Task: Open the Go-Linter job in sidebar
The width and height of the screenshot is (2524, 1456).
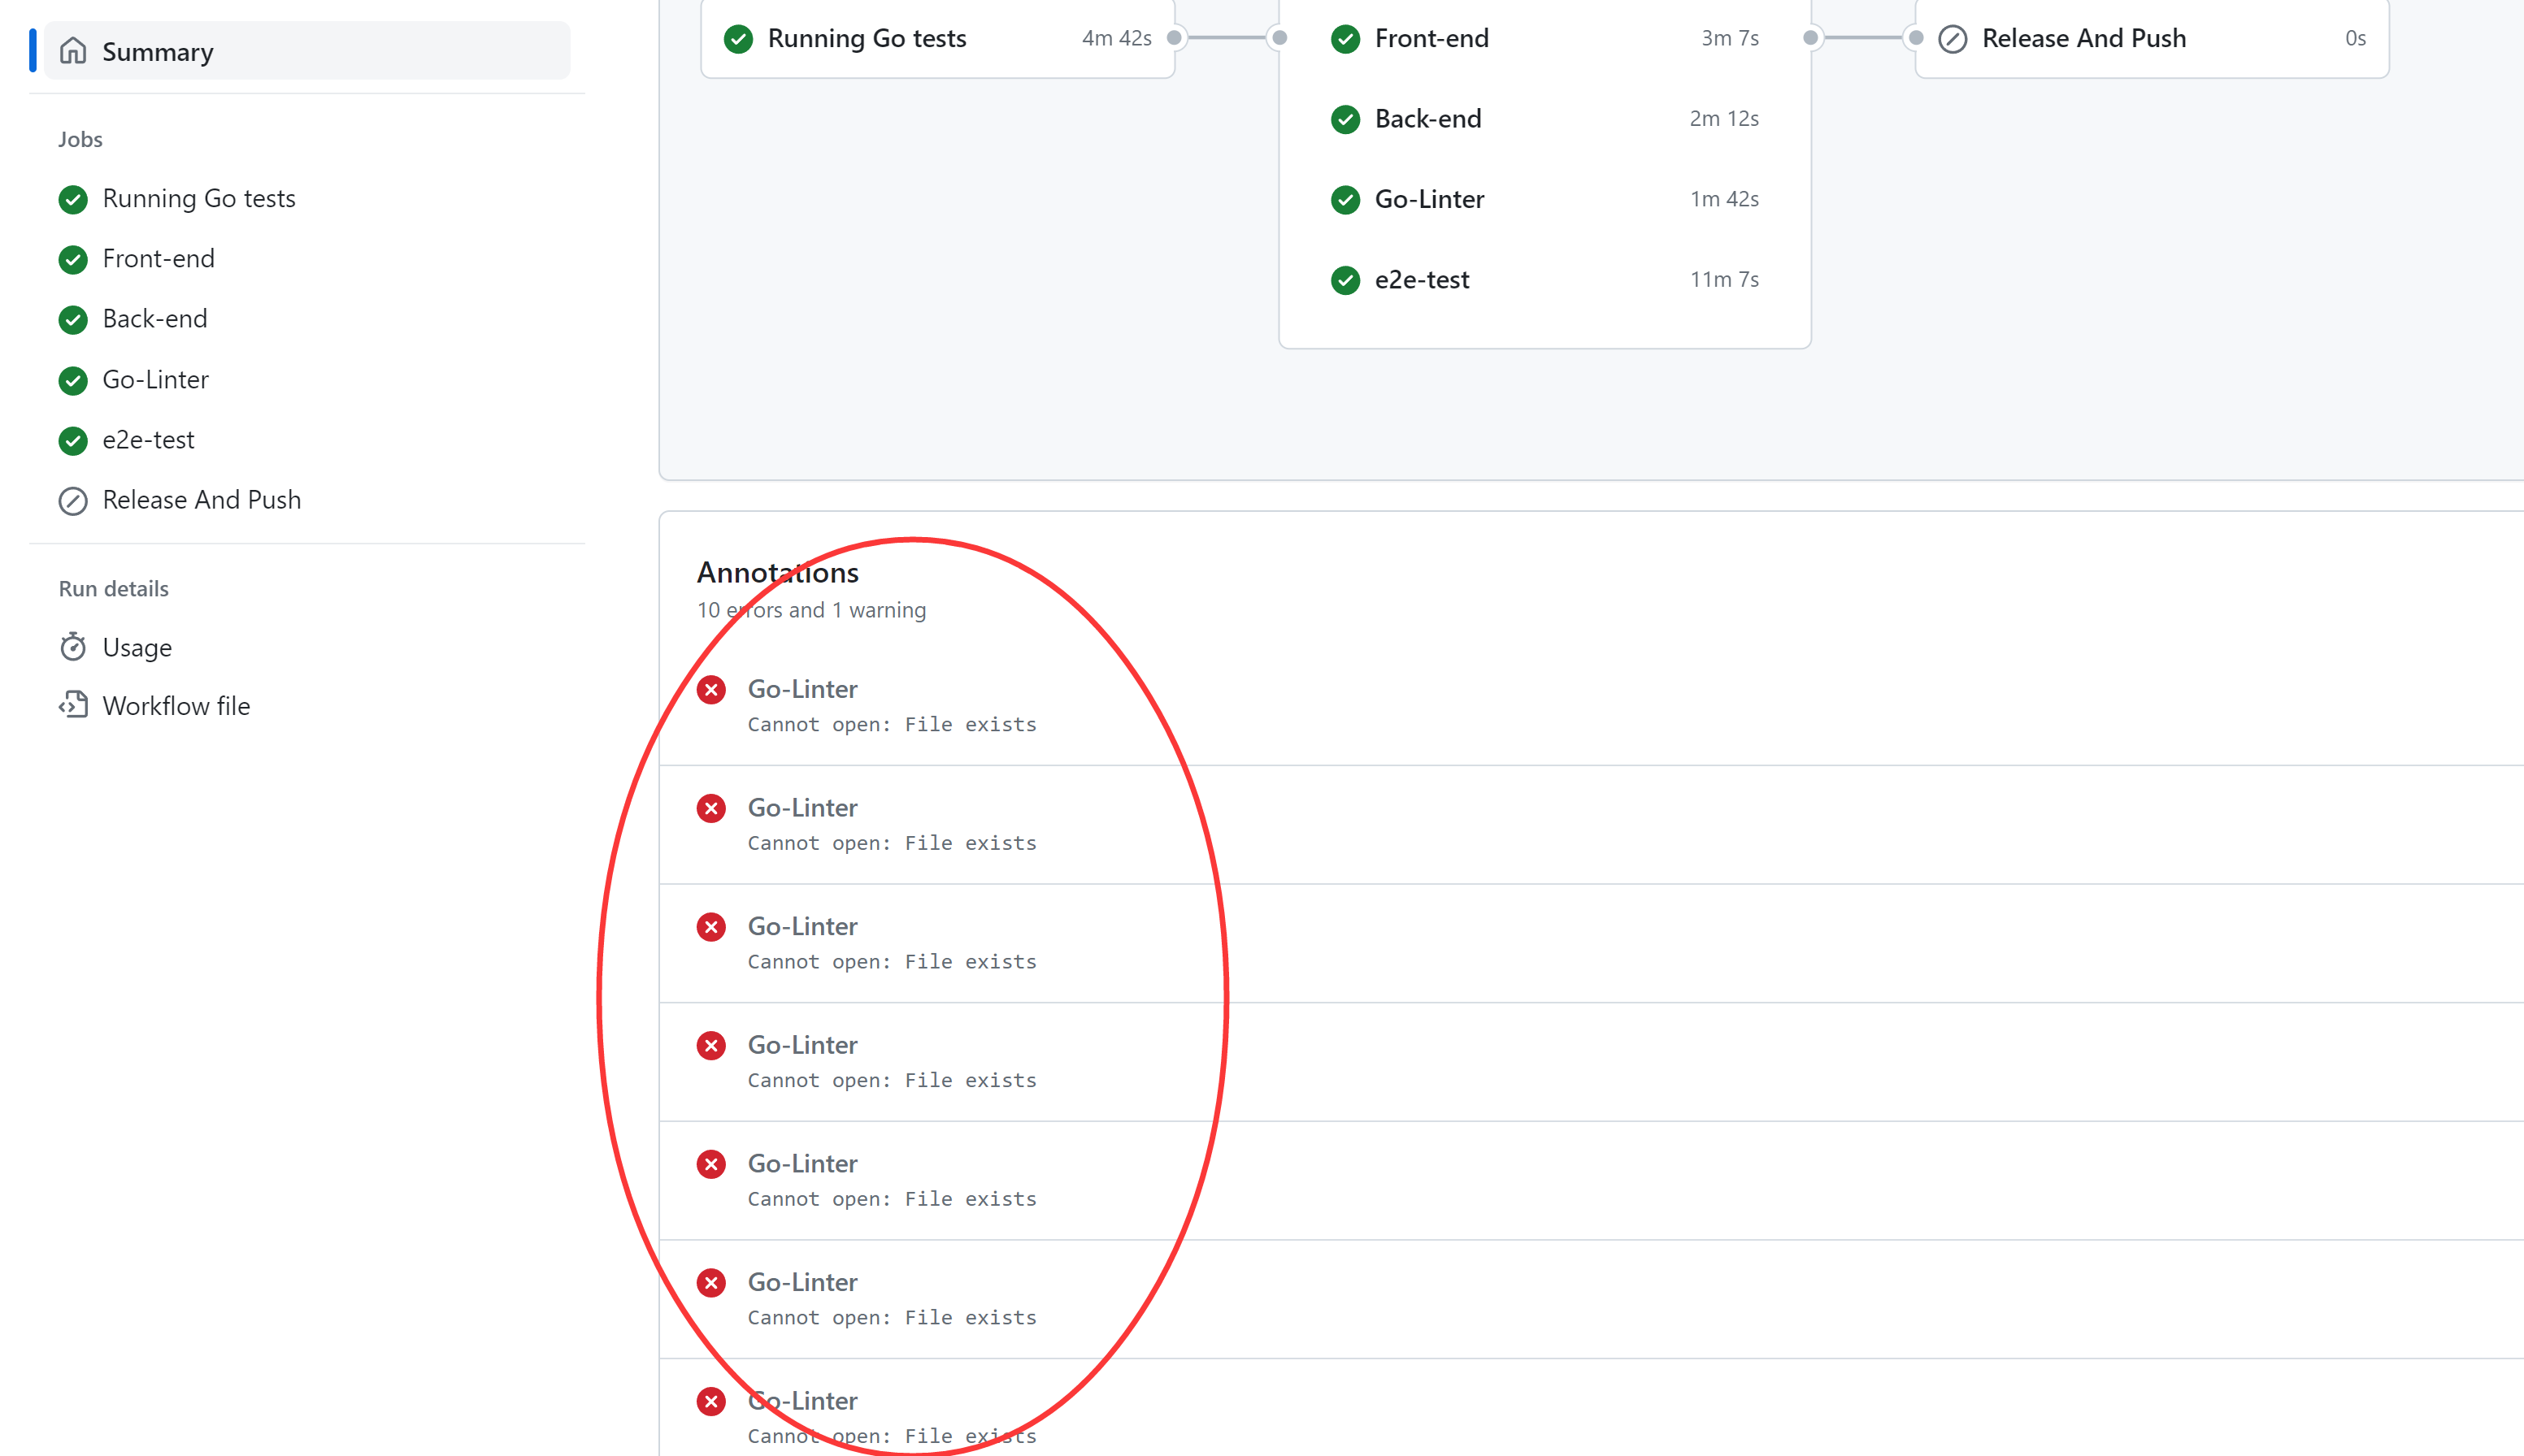Action: coord(155,379)
